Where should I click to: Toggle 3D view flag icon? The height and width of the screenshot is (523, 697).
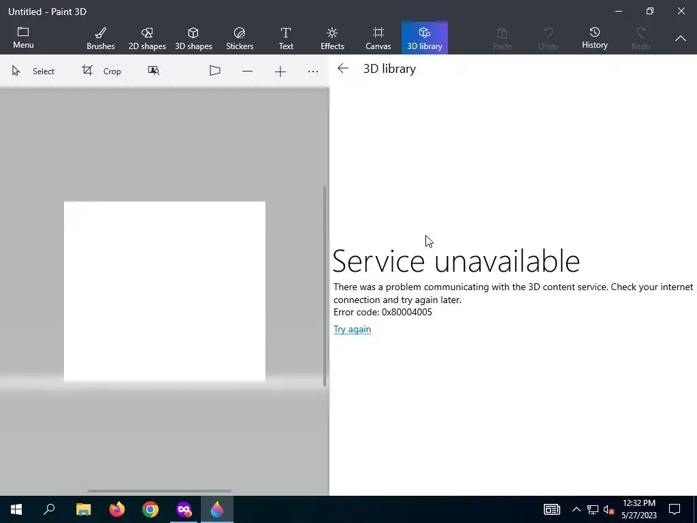coord(215,71)
